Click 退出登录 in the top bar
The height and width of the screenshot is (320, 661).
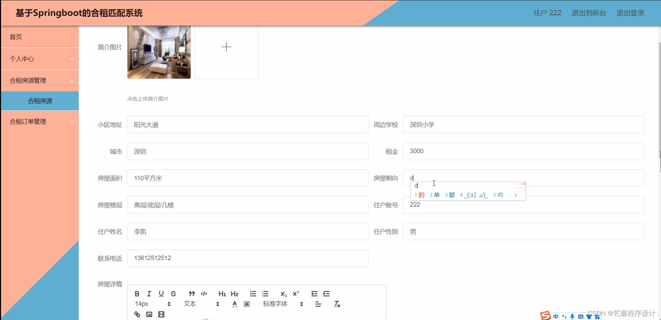[x=630, y=13]
